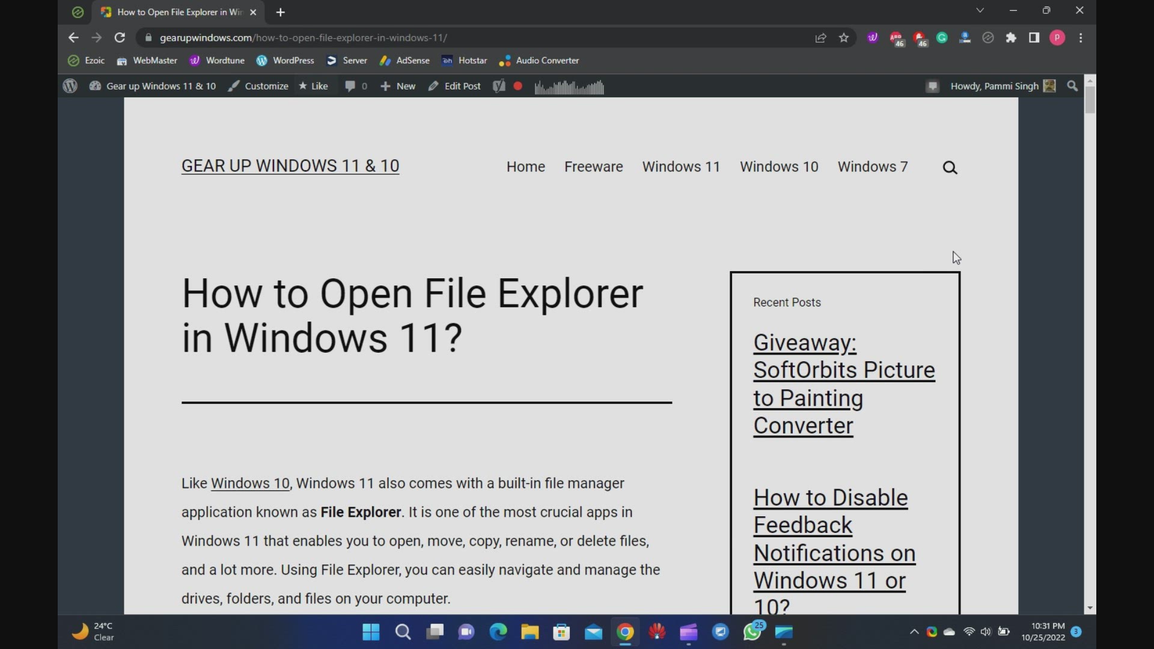Open the WebMaster bookmark
The image size is (1154, 649).
(147, 61)
